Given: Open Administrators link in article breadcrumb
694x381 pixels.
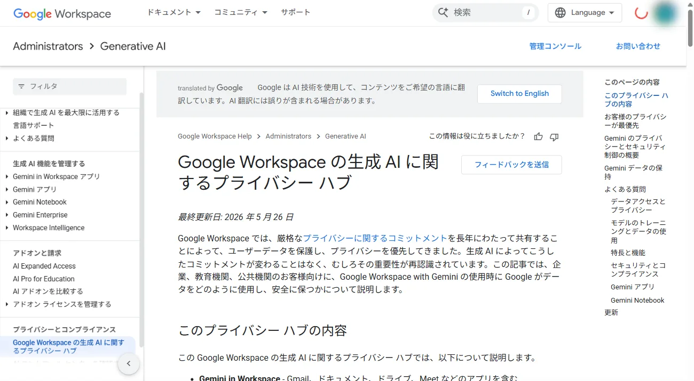Looking at the screenshot, I should click(x=288, y=136).
